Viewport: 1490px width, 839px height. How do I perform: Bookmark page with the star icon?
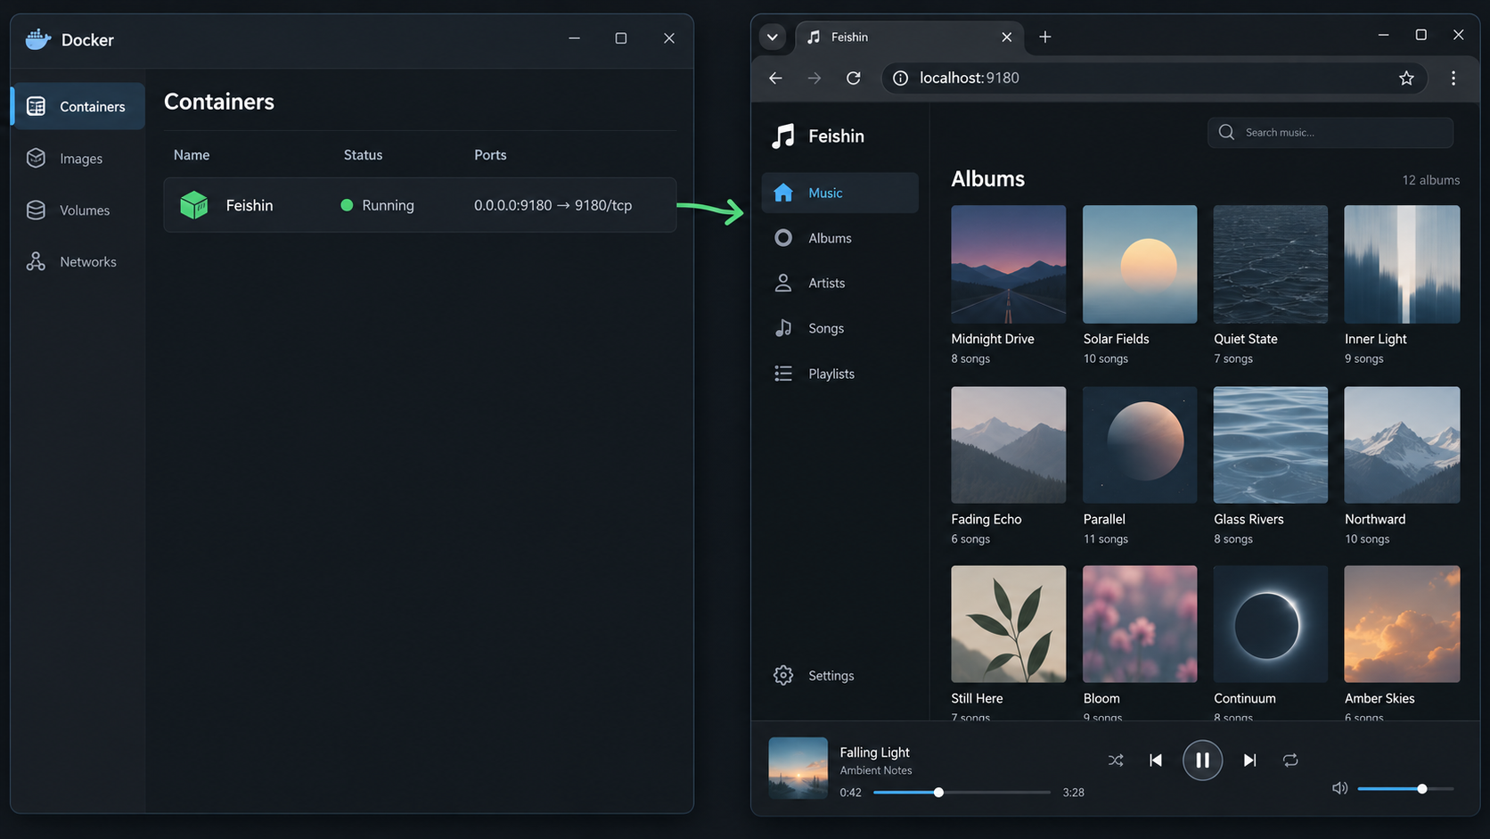pos(1406,78)
